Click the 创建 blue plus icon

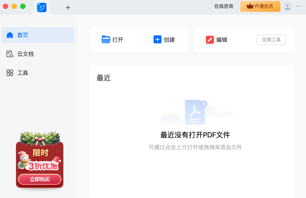158,39
